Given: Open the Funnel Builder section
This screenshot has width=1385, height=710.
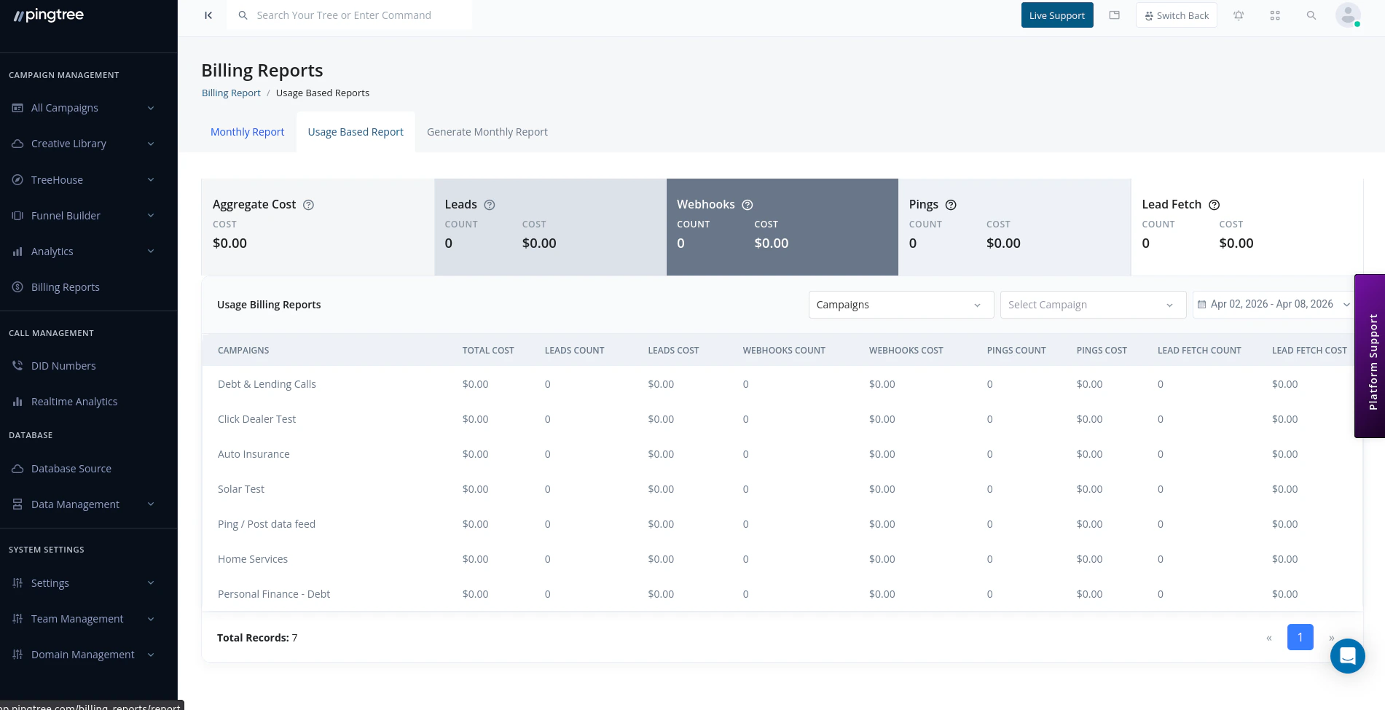Looking at the screenshot, I should click(66, 215).
